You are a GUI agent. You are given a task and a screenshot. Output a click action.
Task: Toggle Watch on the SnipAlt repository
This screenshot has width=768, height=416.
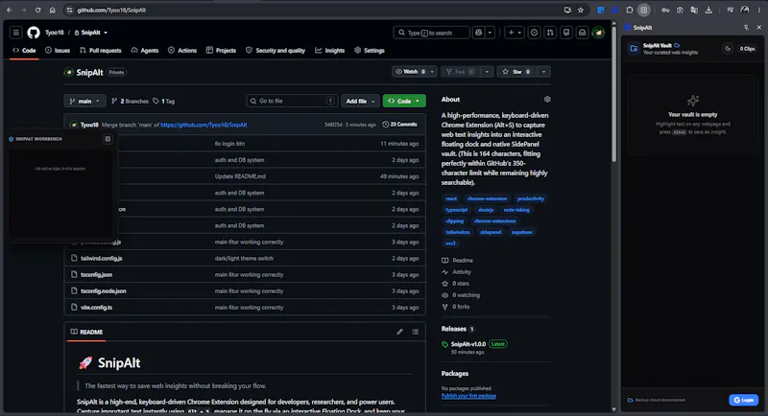[x=411, y=72]
